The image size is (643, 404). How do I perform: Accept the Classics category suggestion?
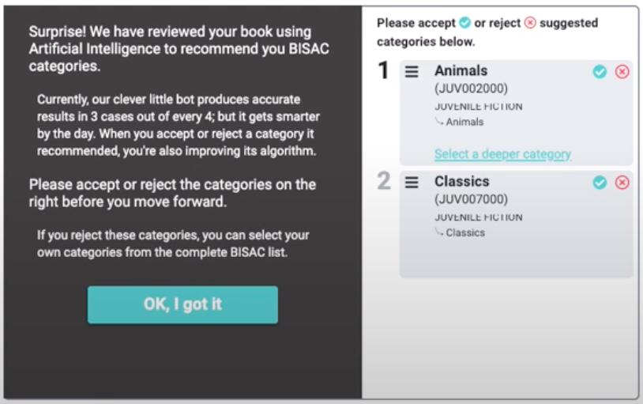tap(600, 183)
